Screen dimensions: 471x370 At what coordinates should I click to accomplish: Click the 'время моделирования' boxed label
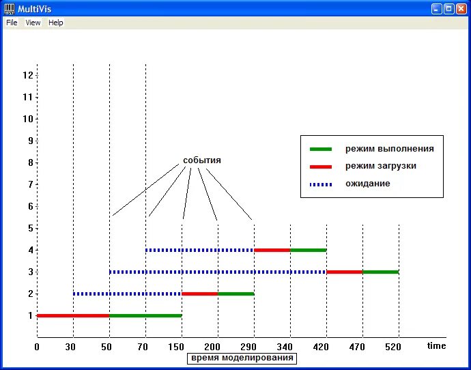[242, 358]
